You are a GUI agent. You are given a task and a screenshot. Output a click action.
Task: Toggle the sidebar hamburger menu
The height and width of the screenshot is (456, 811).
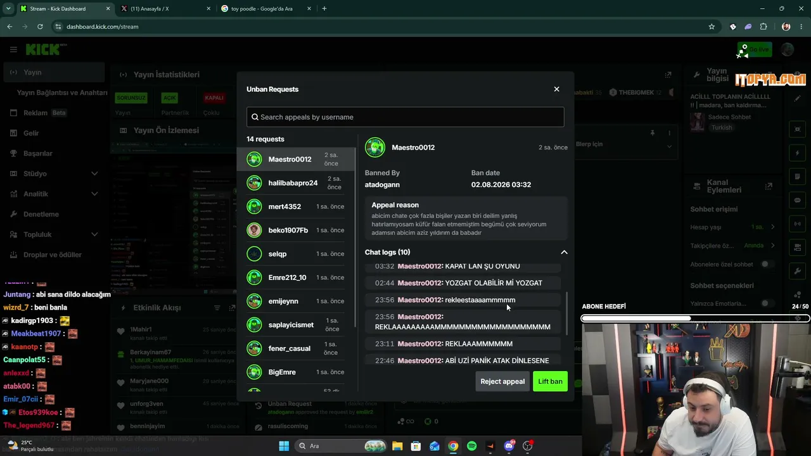pyautogui.click(x=13, y=49)
